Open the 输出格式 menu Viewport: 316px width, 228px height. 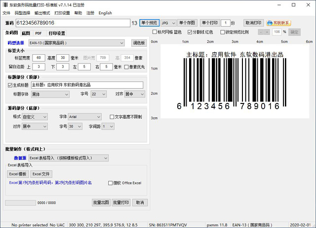tap(42, 13)
